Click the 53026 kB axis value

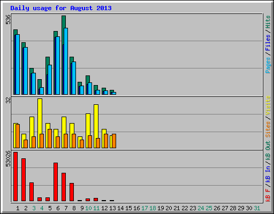pyautogui.click(x=8, y=159)
